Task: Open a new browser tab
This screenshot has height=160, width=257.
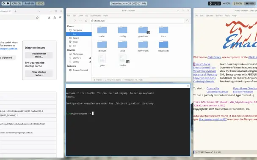Action: [x=15, y=11]
